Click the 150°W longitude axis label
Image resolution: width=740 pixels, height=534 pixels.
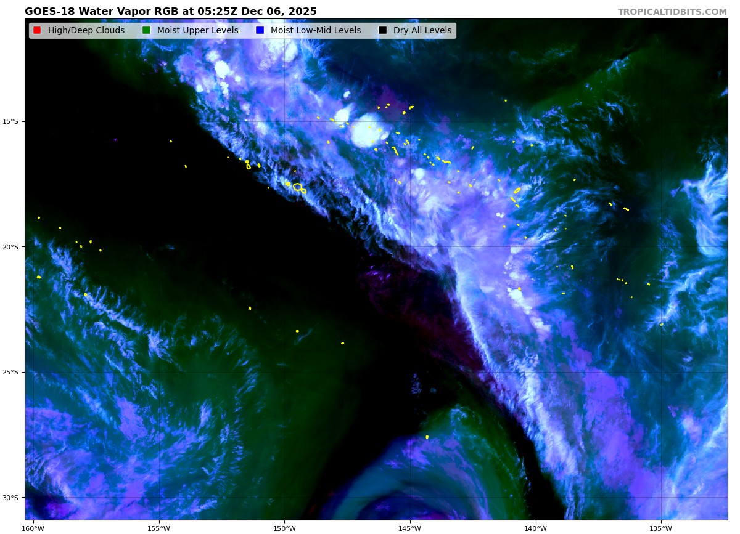284,528
